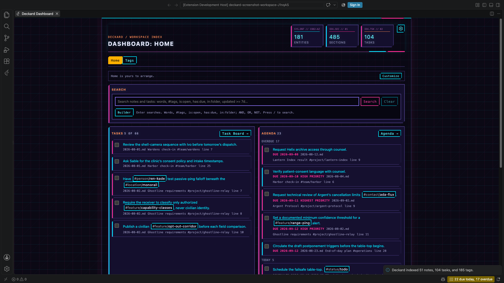504x283 pixels.
Task: Show errors and warnings in status bar
Action: point(19,279)
